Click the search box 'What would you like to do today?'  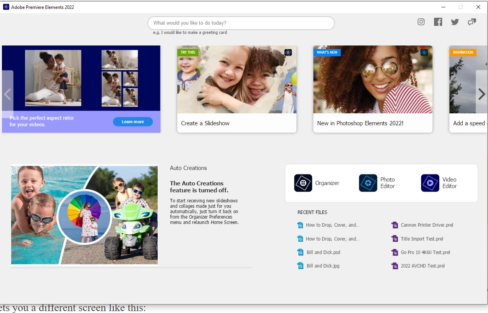(241, 23)
